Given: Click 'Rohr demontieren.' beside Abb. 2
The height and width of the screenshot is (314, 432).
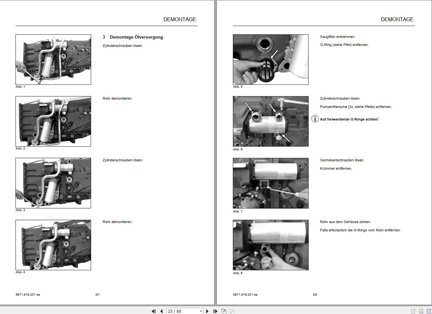Looking at the screenshot, I should 118,98.
